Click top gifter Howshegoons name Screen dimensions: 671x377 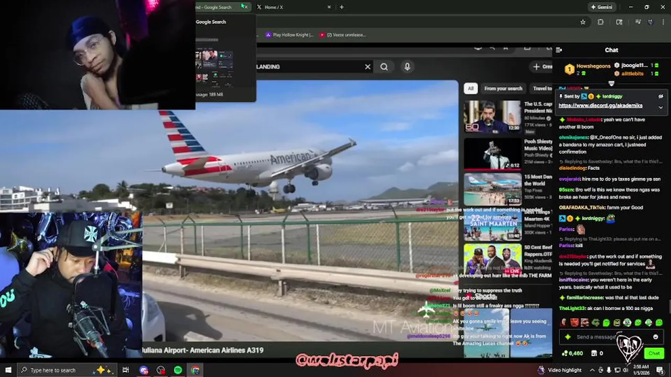tap(593, 66)
